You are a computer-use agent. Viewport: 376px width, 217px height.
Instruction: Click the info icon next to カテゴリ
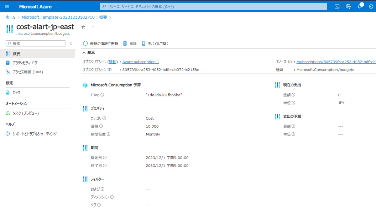(104, 118)
